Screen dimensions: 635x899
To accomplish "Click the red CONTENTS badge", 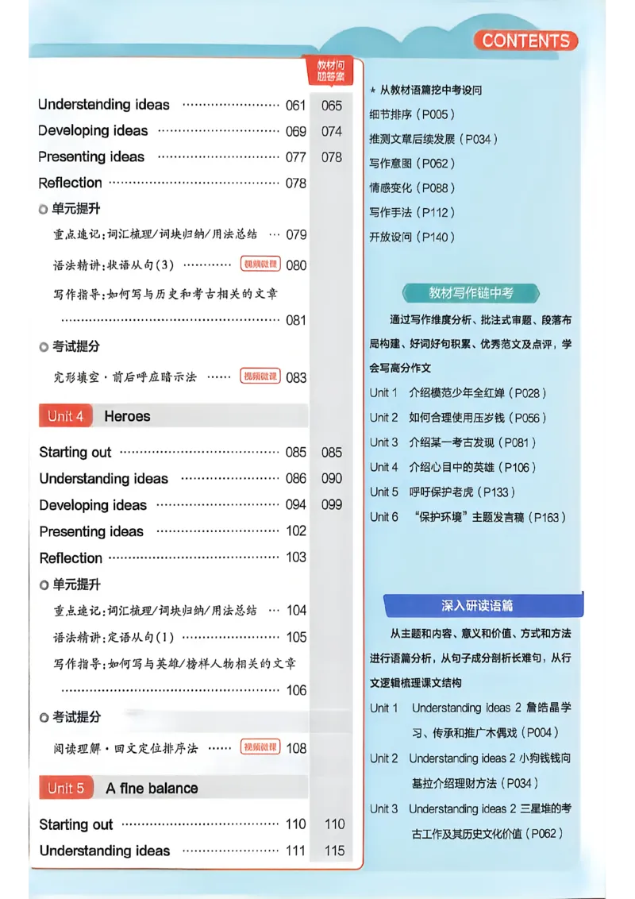I will tap(525, 41).
